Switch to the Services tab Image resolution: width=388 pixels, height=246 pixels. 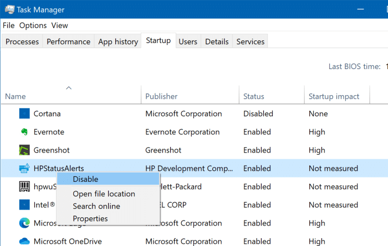coord(251,41)
